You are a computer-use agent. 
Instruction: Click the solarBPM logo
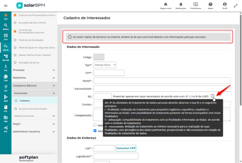tap(31, 6)
